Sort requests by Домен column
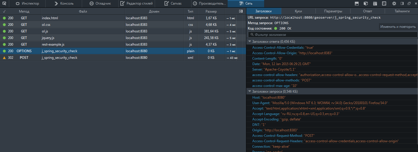Image resolution: width=418 pixels, height=152 pixels. 154,11
